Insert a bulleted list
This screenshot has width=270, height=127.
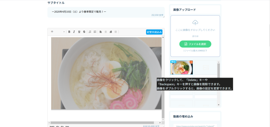(95, 32)
